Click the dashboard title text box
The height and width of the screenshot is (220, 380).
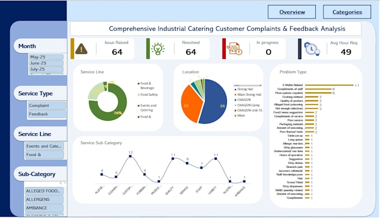click(x=216, y=28)
